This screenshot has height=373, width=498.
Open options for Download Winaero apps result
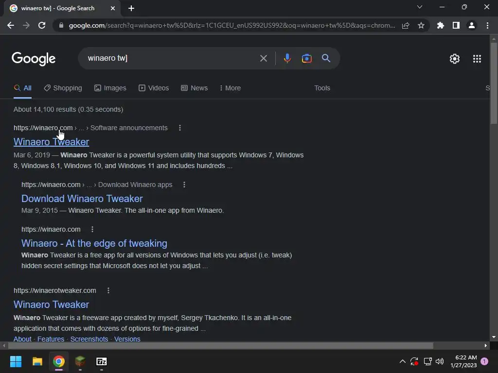tap(184, 185)
